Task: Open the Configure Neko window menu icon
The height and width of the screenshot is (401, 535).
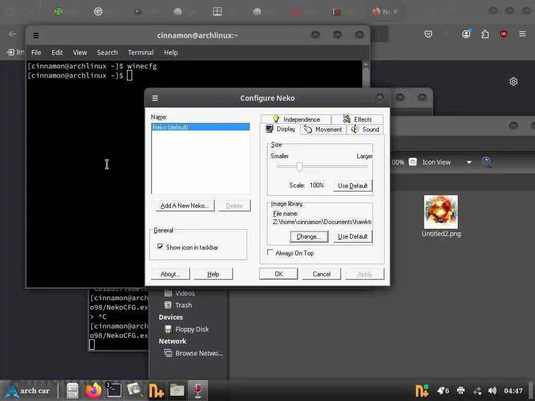Action: (155, 98)
